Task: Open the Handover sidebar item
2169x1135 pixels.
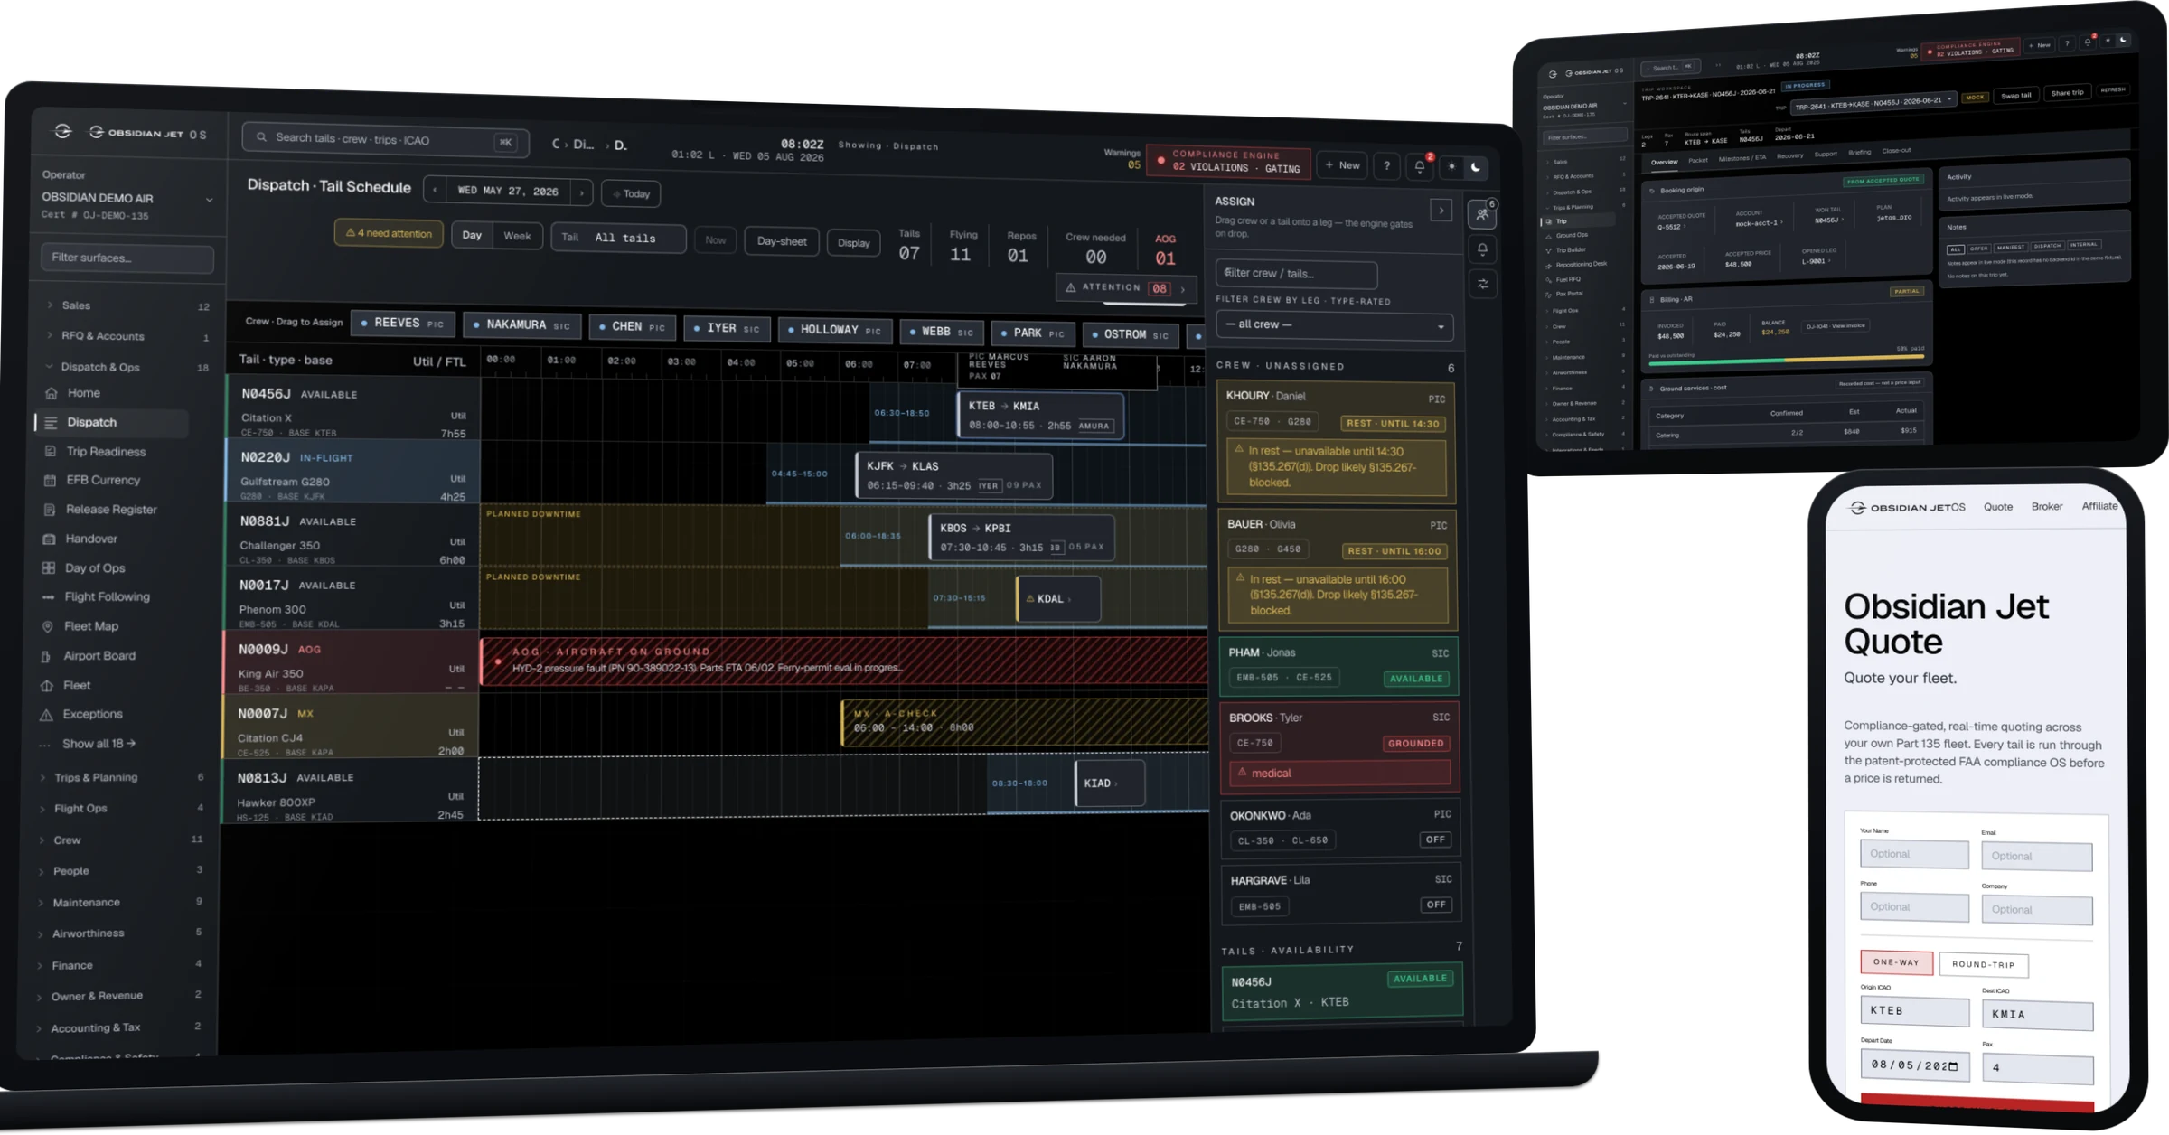Action: pyautogui.click(x=80, y=539)
